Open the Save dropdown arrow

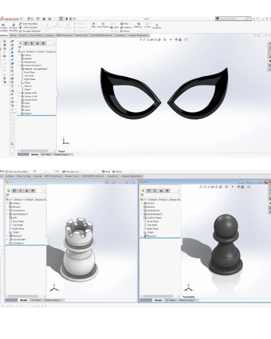[x=47, y=19]
